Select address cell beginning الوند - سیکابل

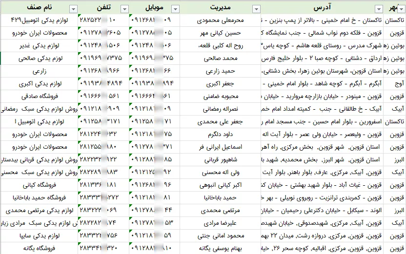tap(322, 210)
